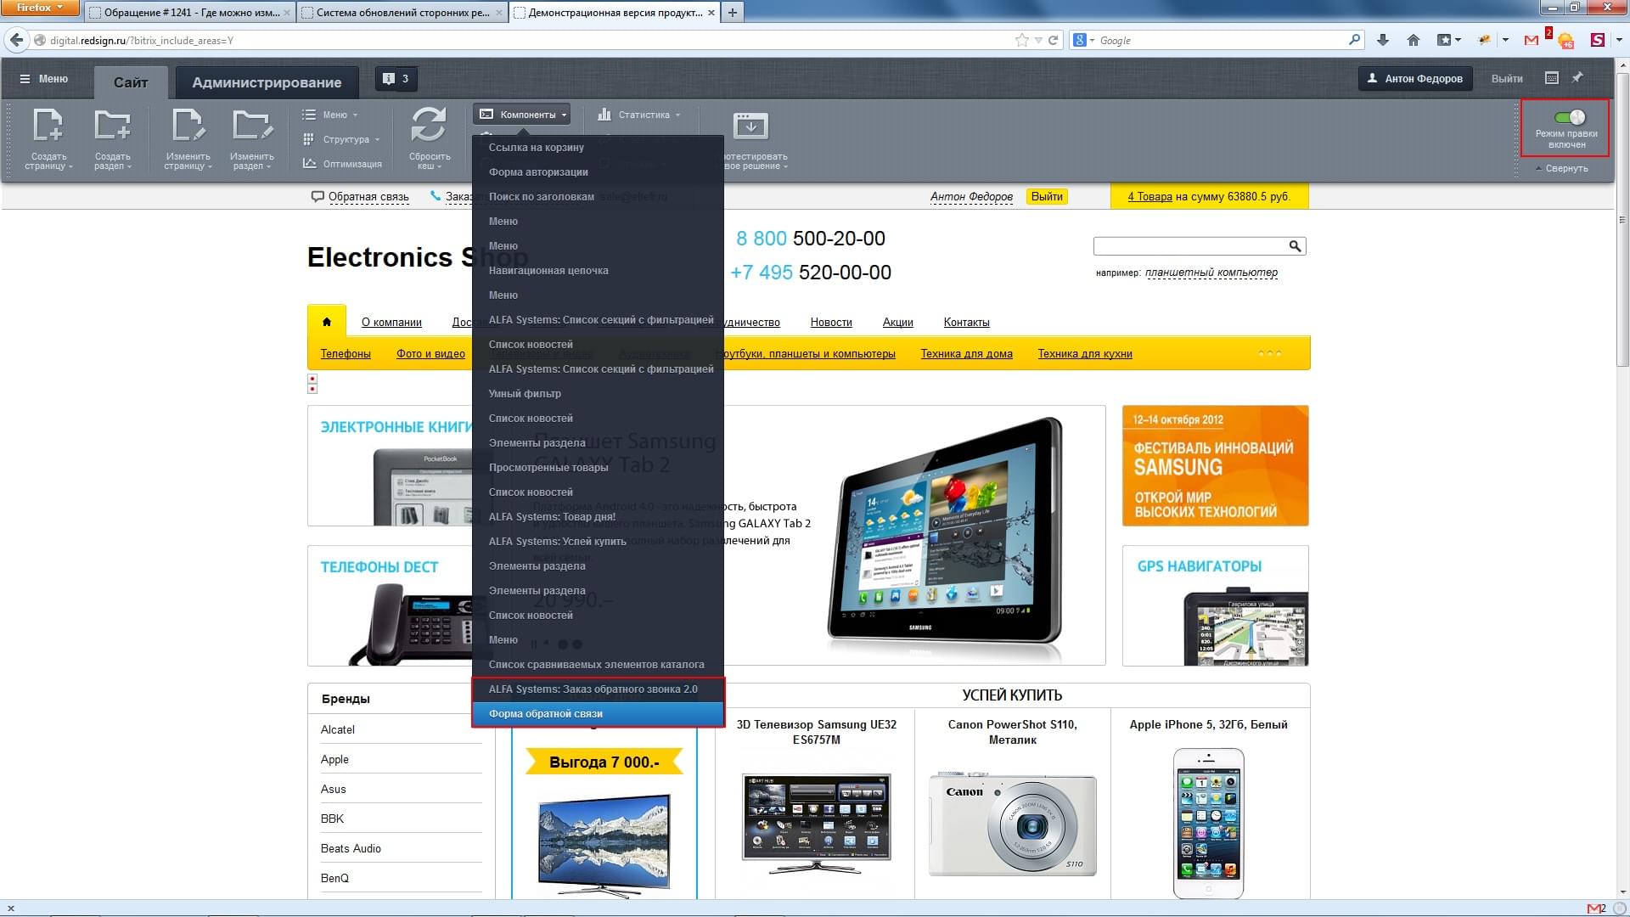Click the pink S extension icon
Viewport: 1630px width, 917px height.
pos(1598,40)
